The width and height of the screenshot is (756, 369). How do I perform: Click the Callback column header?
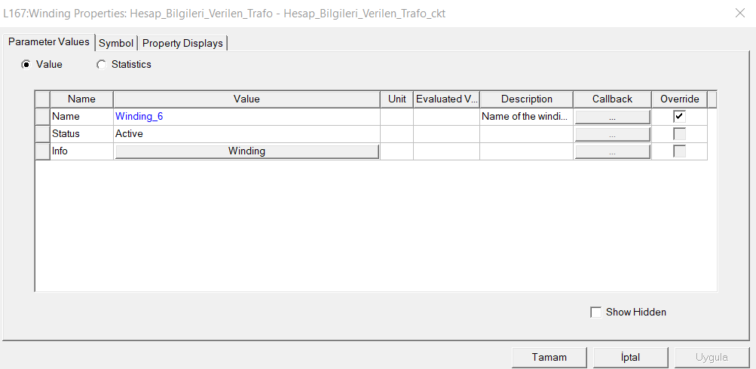pyautogui.click(x=612, y=99)
